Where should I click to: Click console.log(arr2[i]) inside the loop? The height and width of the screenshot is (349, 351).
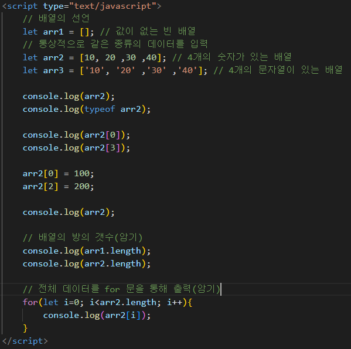pyautogui.click(x=97, y=316)
